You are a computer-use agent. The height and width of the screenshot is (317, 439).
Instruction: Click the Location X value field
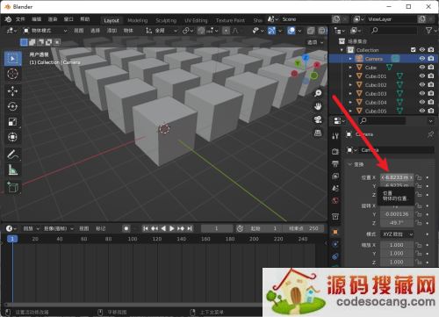coord(397,177)
